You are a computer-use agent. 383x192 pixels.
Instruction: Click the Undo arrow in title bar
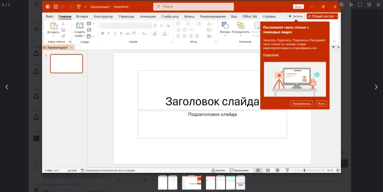pyautogui.click(x=63, y=6)
